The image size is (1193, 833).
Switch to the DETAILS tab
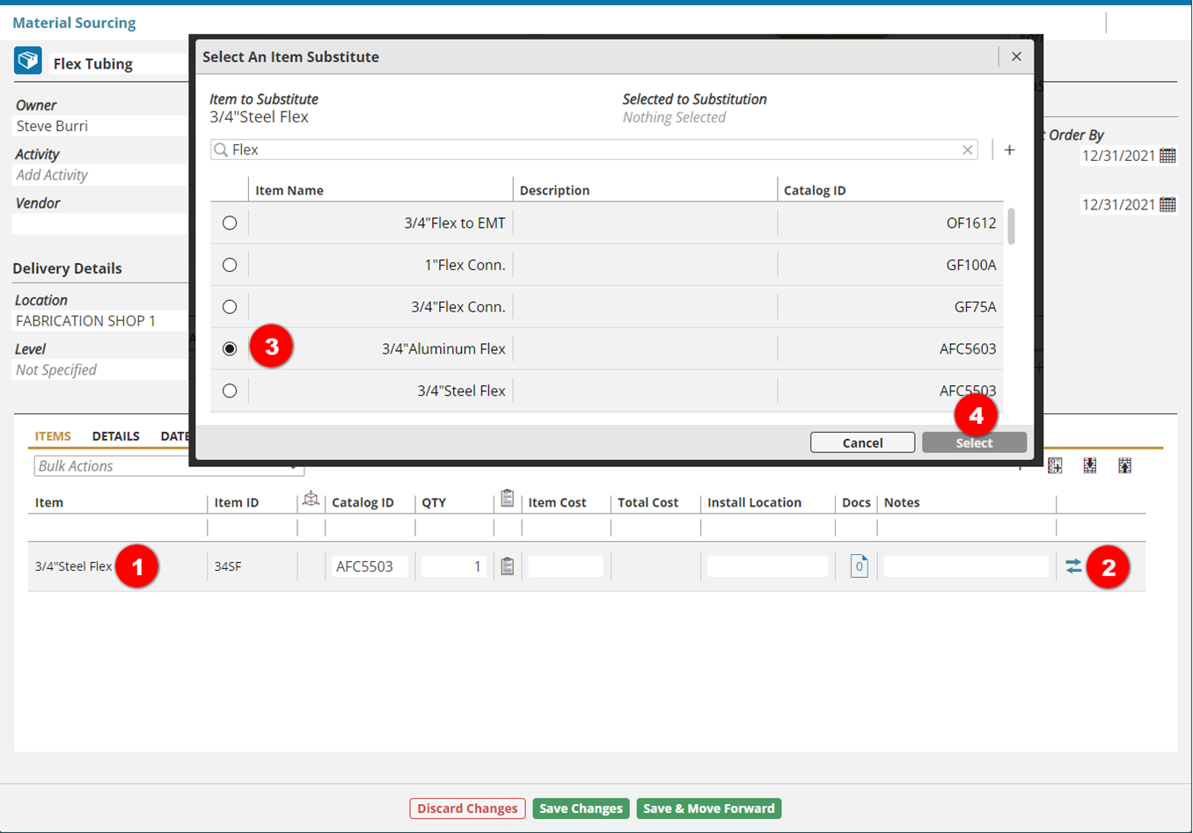[x=115, y=436]
